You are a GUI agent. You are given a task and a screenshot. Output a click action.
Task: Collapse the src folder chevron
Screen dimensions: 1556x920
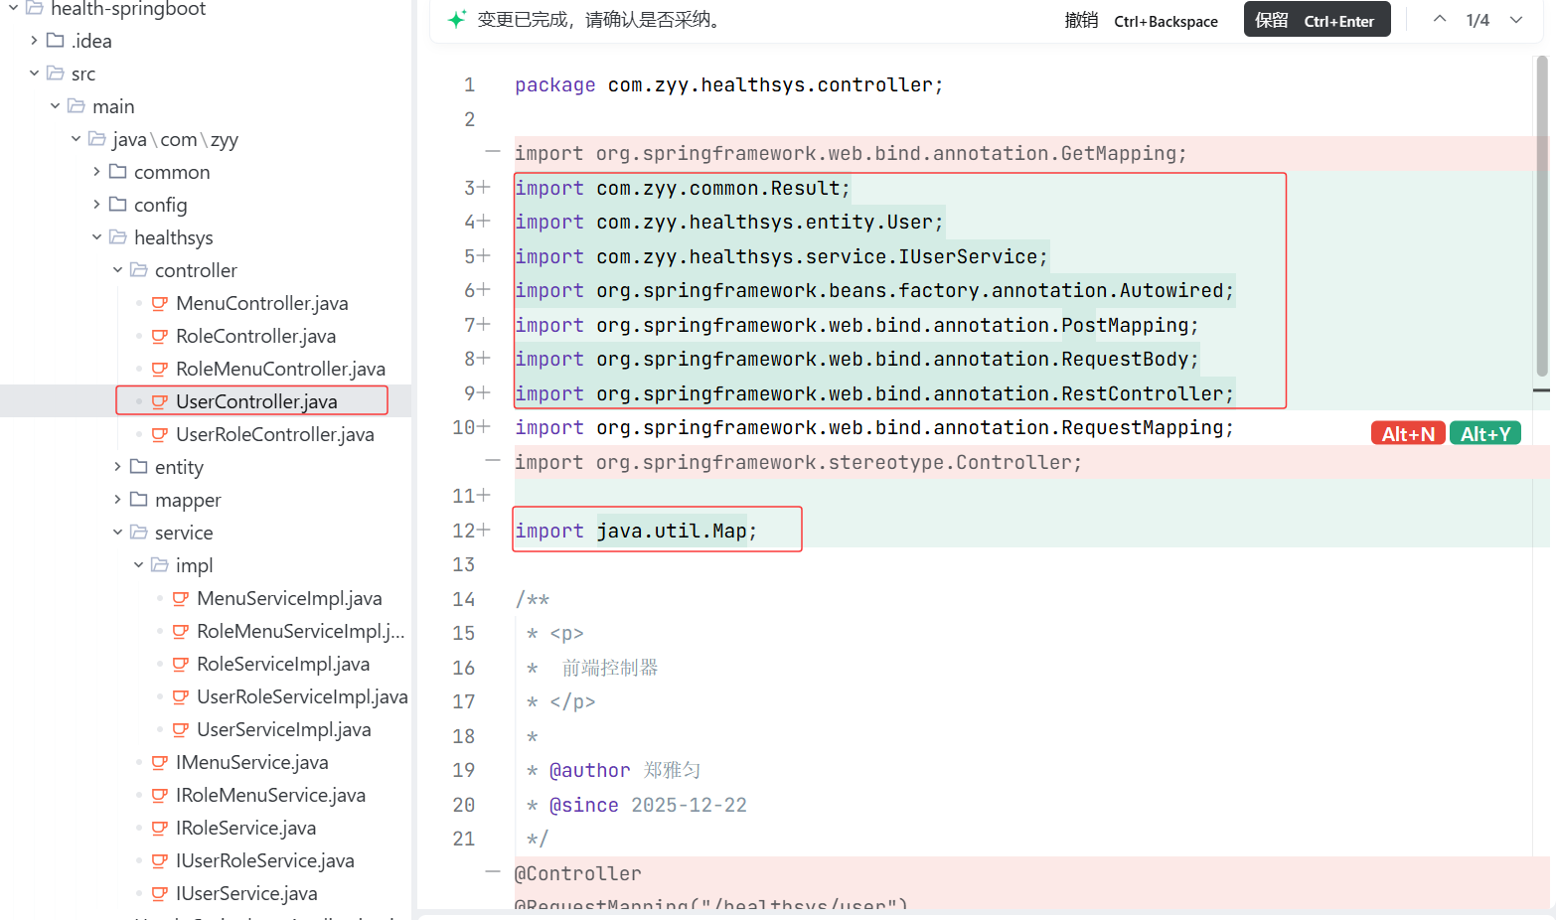[34, 73]
